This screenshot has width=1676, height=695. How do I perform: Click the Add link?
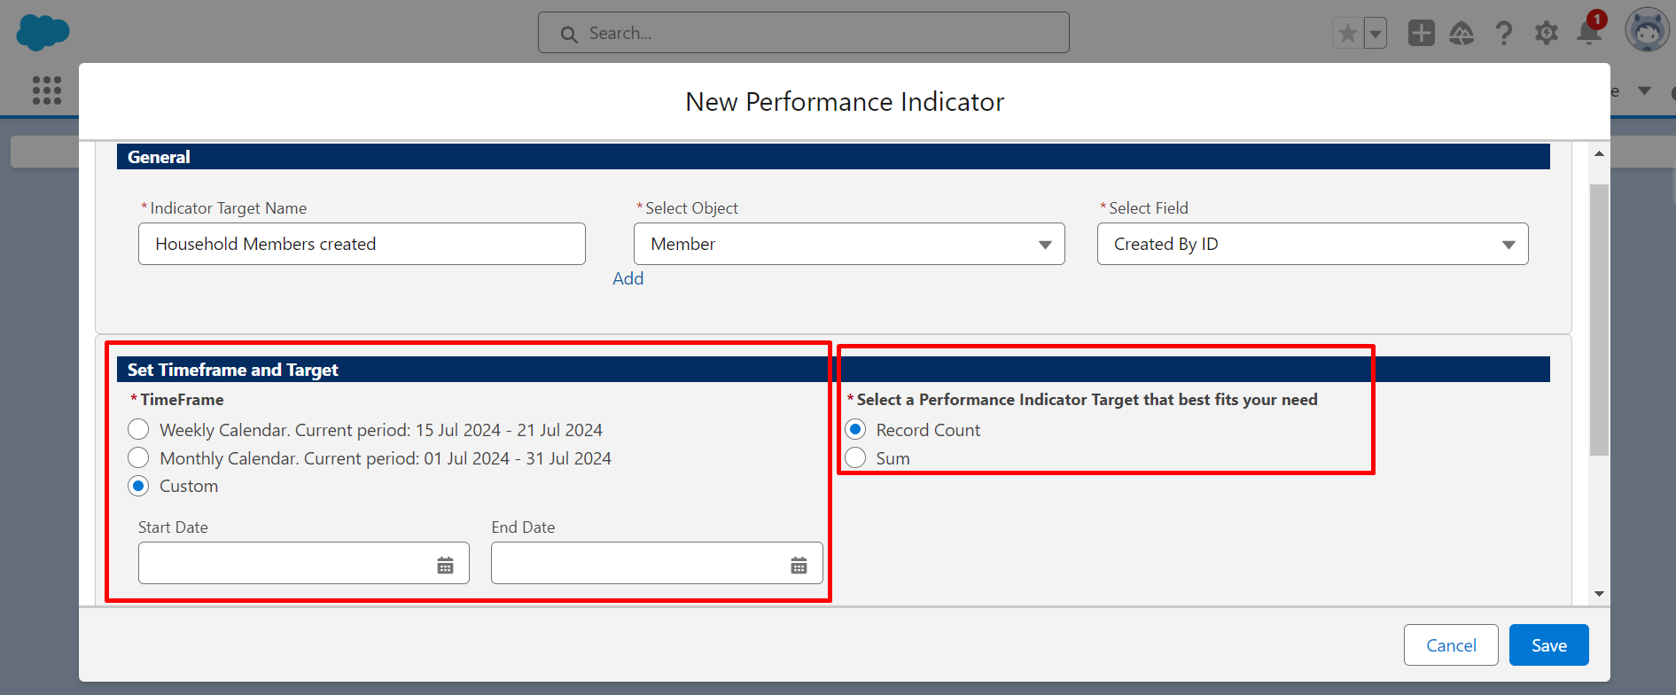(x=628, y=278)
